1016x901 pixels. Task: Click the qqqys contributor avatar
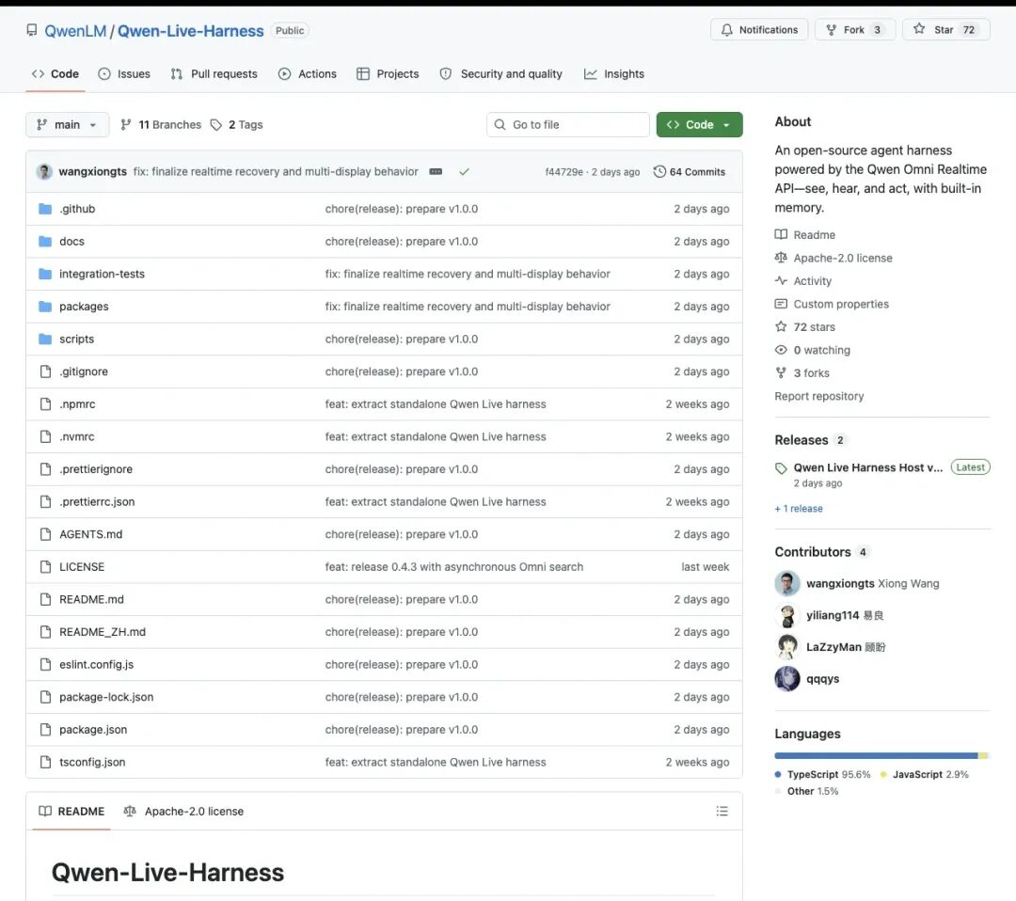(787, 679)
